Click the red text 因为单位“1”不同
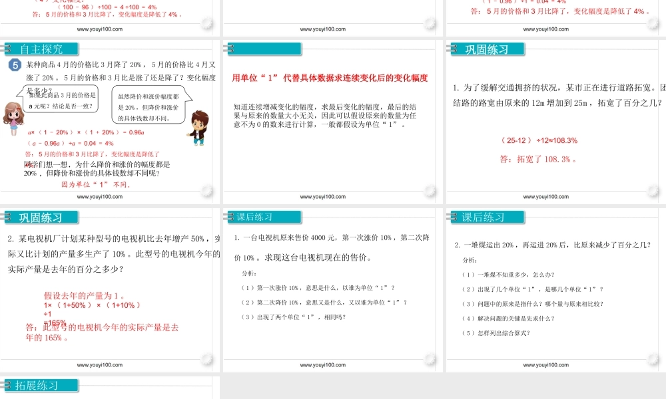666x399 pixels. (x=96, y=185)
